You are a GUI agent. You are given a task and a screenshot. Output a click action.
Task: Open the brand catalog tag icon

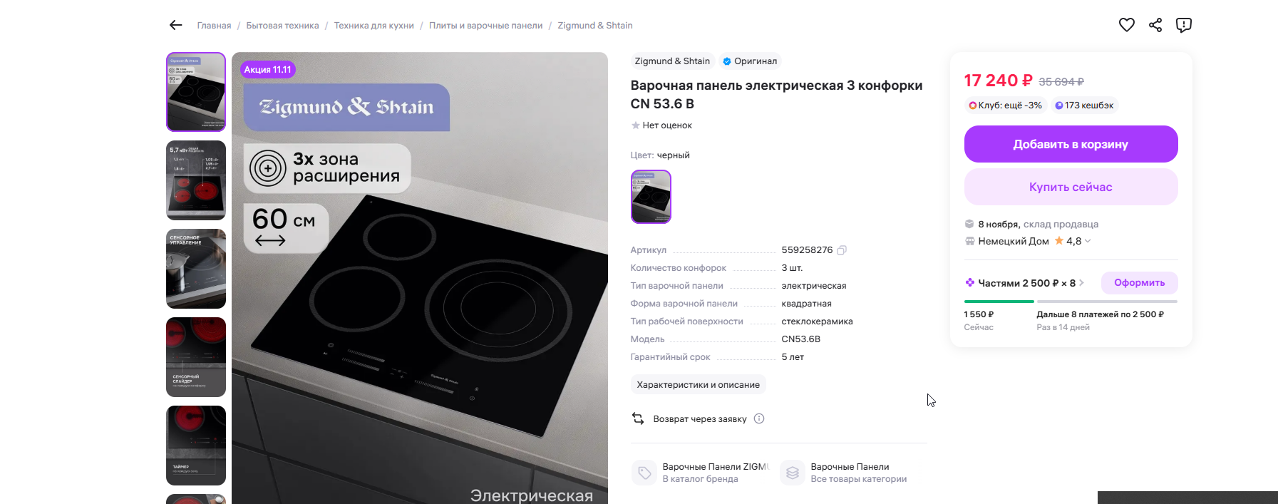click(644, 473)
